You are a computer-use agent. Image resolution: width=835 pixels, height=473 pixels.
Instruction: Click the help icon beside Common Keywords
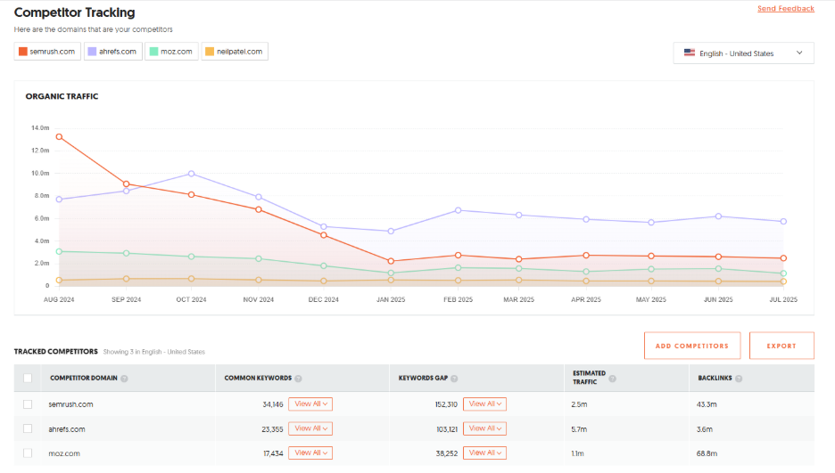point(298,379)
